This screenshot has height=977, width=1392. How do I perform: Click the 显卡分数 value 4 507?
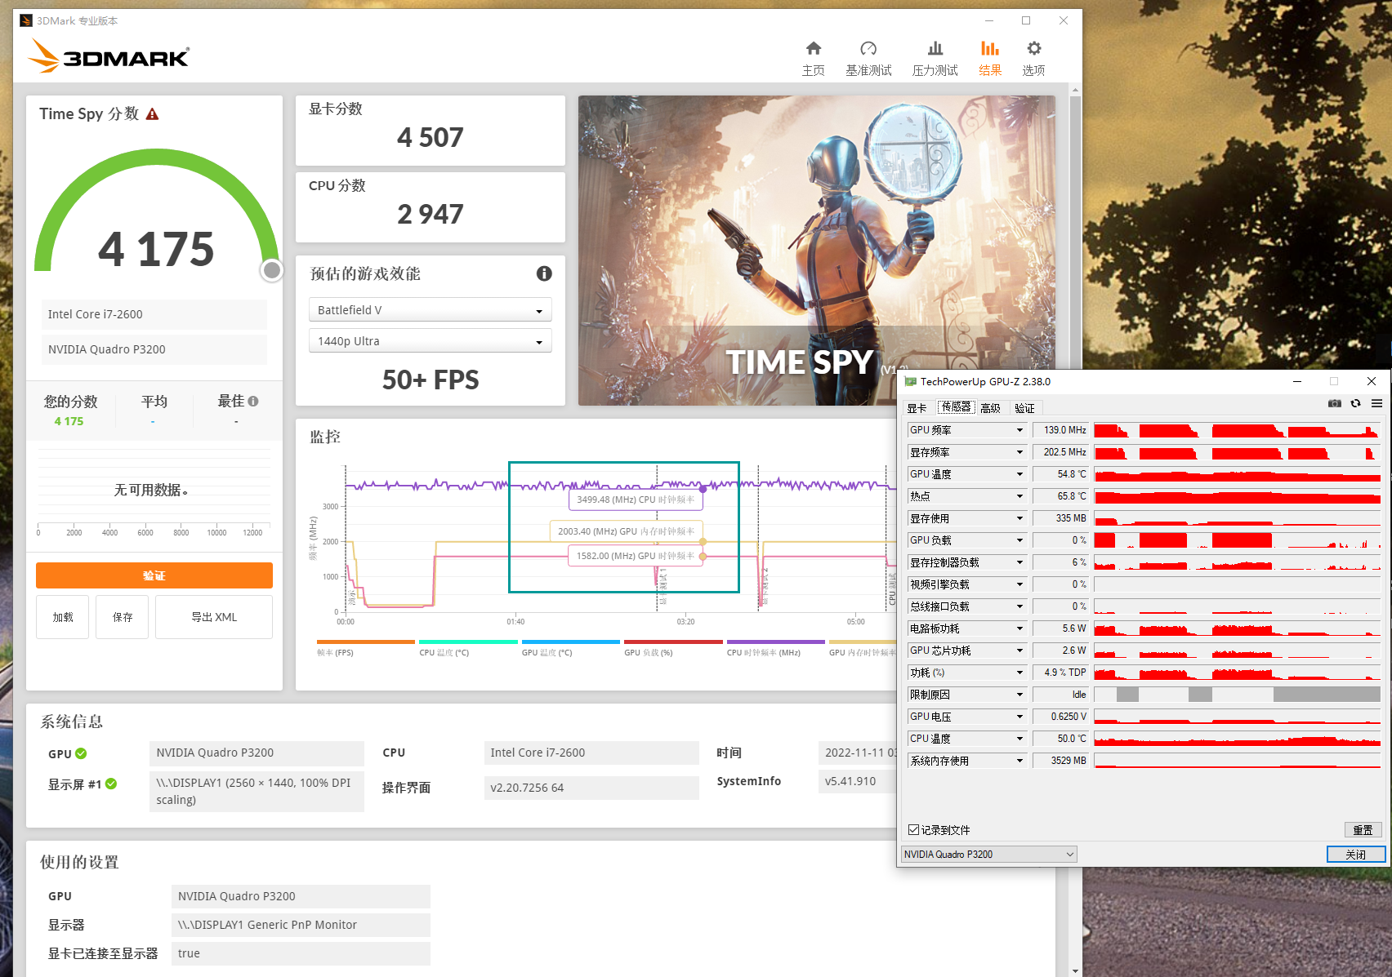click(431, 137)
